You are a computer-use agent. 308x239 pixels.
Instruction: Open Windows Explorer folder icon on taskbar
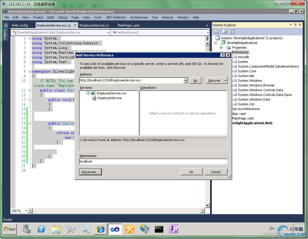(x=56, y=229)
